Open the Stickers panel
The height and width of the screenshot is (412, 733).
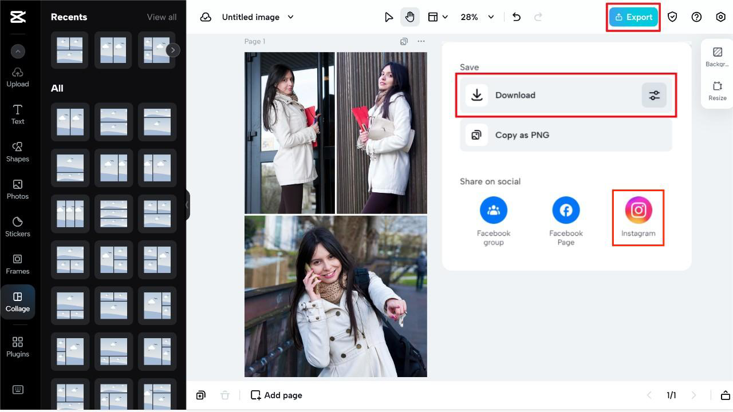(17, 227)
